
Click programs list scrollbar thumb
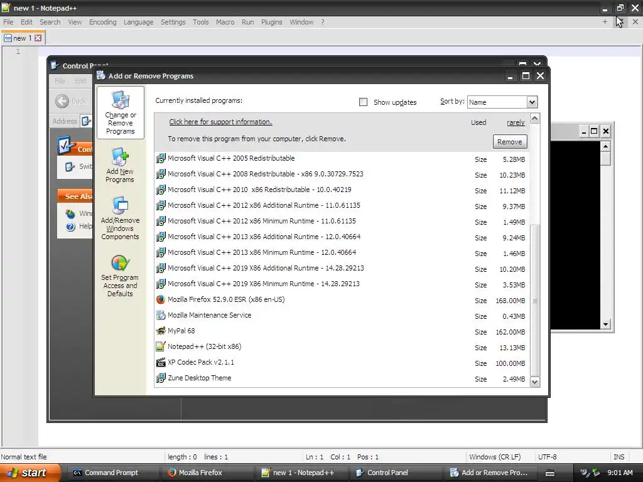[535, 301]
